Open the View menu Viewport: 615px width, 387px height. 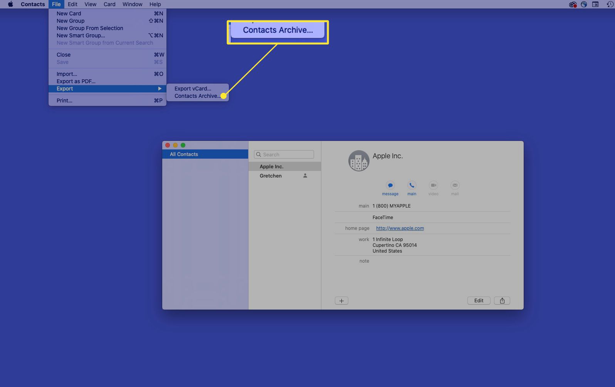(90, 4)
